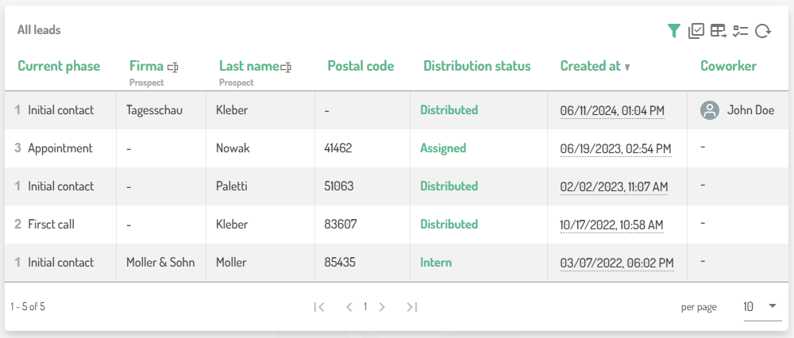The image size is (794, 338).
Task: Click the Intern status for Moller
Action: [x=436, y=263]
